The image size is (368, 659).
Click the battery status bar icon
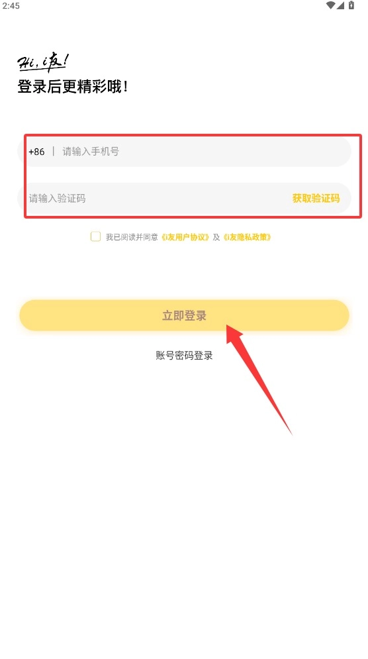pyautogui.click(x=351, y=5)
